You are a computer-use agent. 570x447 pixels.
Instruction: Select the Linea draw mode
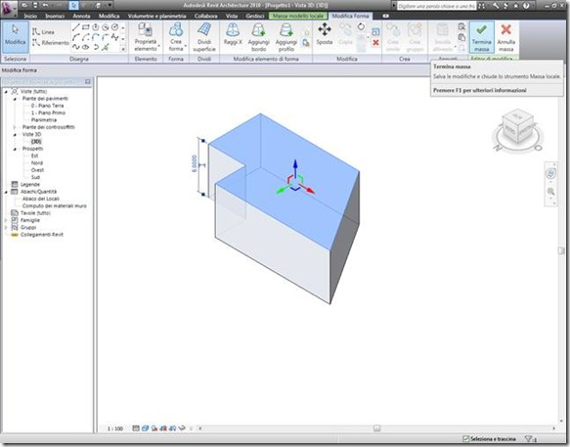point(43,32)
